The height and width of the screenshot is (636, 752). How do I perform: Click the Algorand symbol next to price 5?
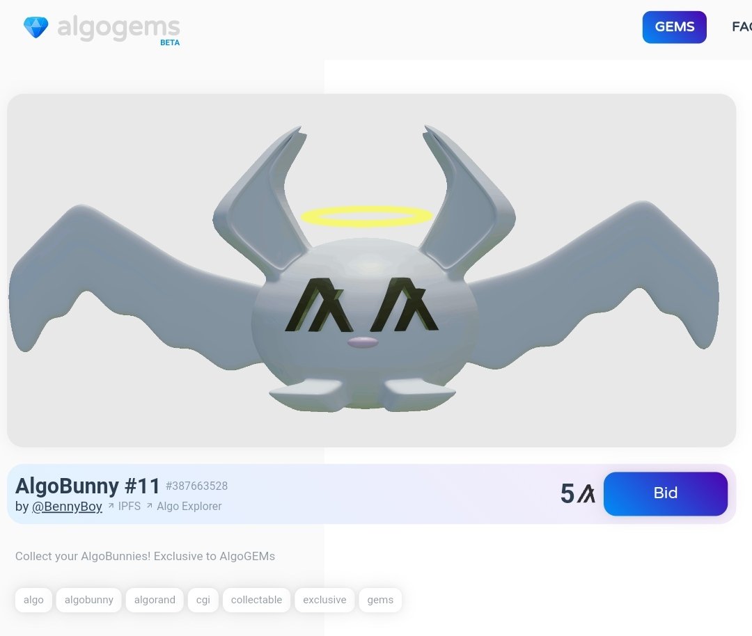pyautogui.click(x=586, y=493)
